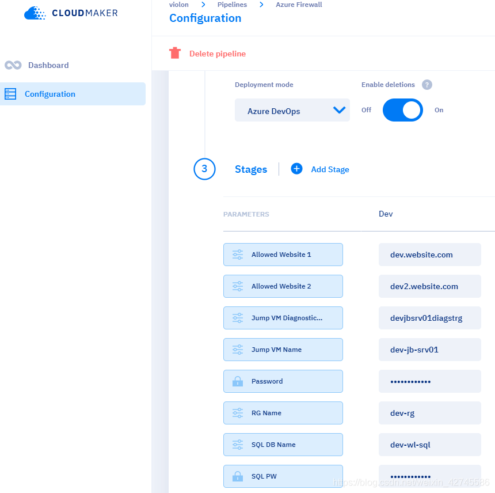
Task: Select Configuration in the sidebar menu
Action: 73,94
